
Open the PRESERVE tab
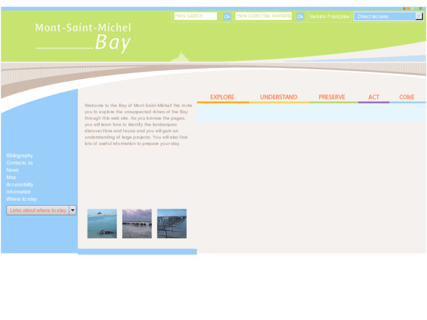pos(332,97)
